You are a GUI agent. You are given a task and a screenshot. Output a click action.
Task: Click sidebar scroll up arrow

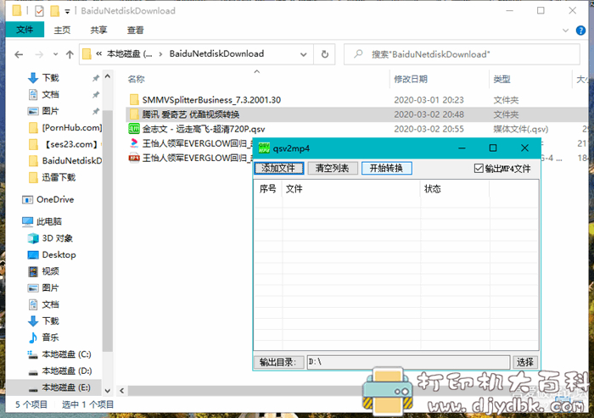pos(108,76)
